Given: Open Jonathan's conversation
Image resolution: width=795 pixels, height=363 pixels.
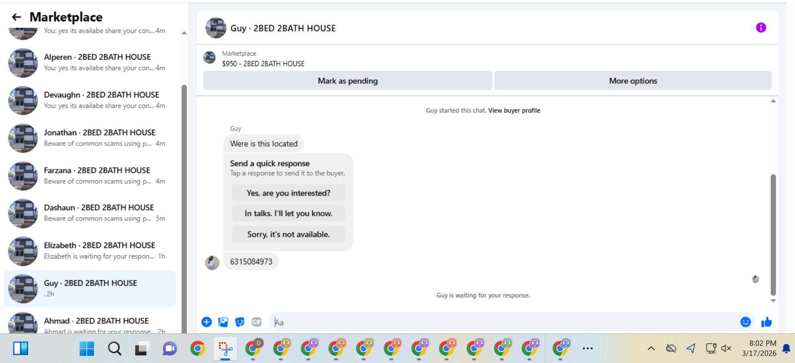Looking at the screenshot, I should pos(90,138).
